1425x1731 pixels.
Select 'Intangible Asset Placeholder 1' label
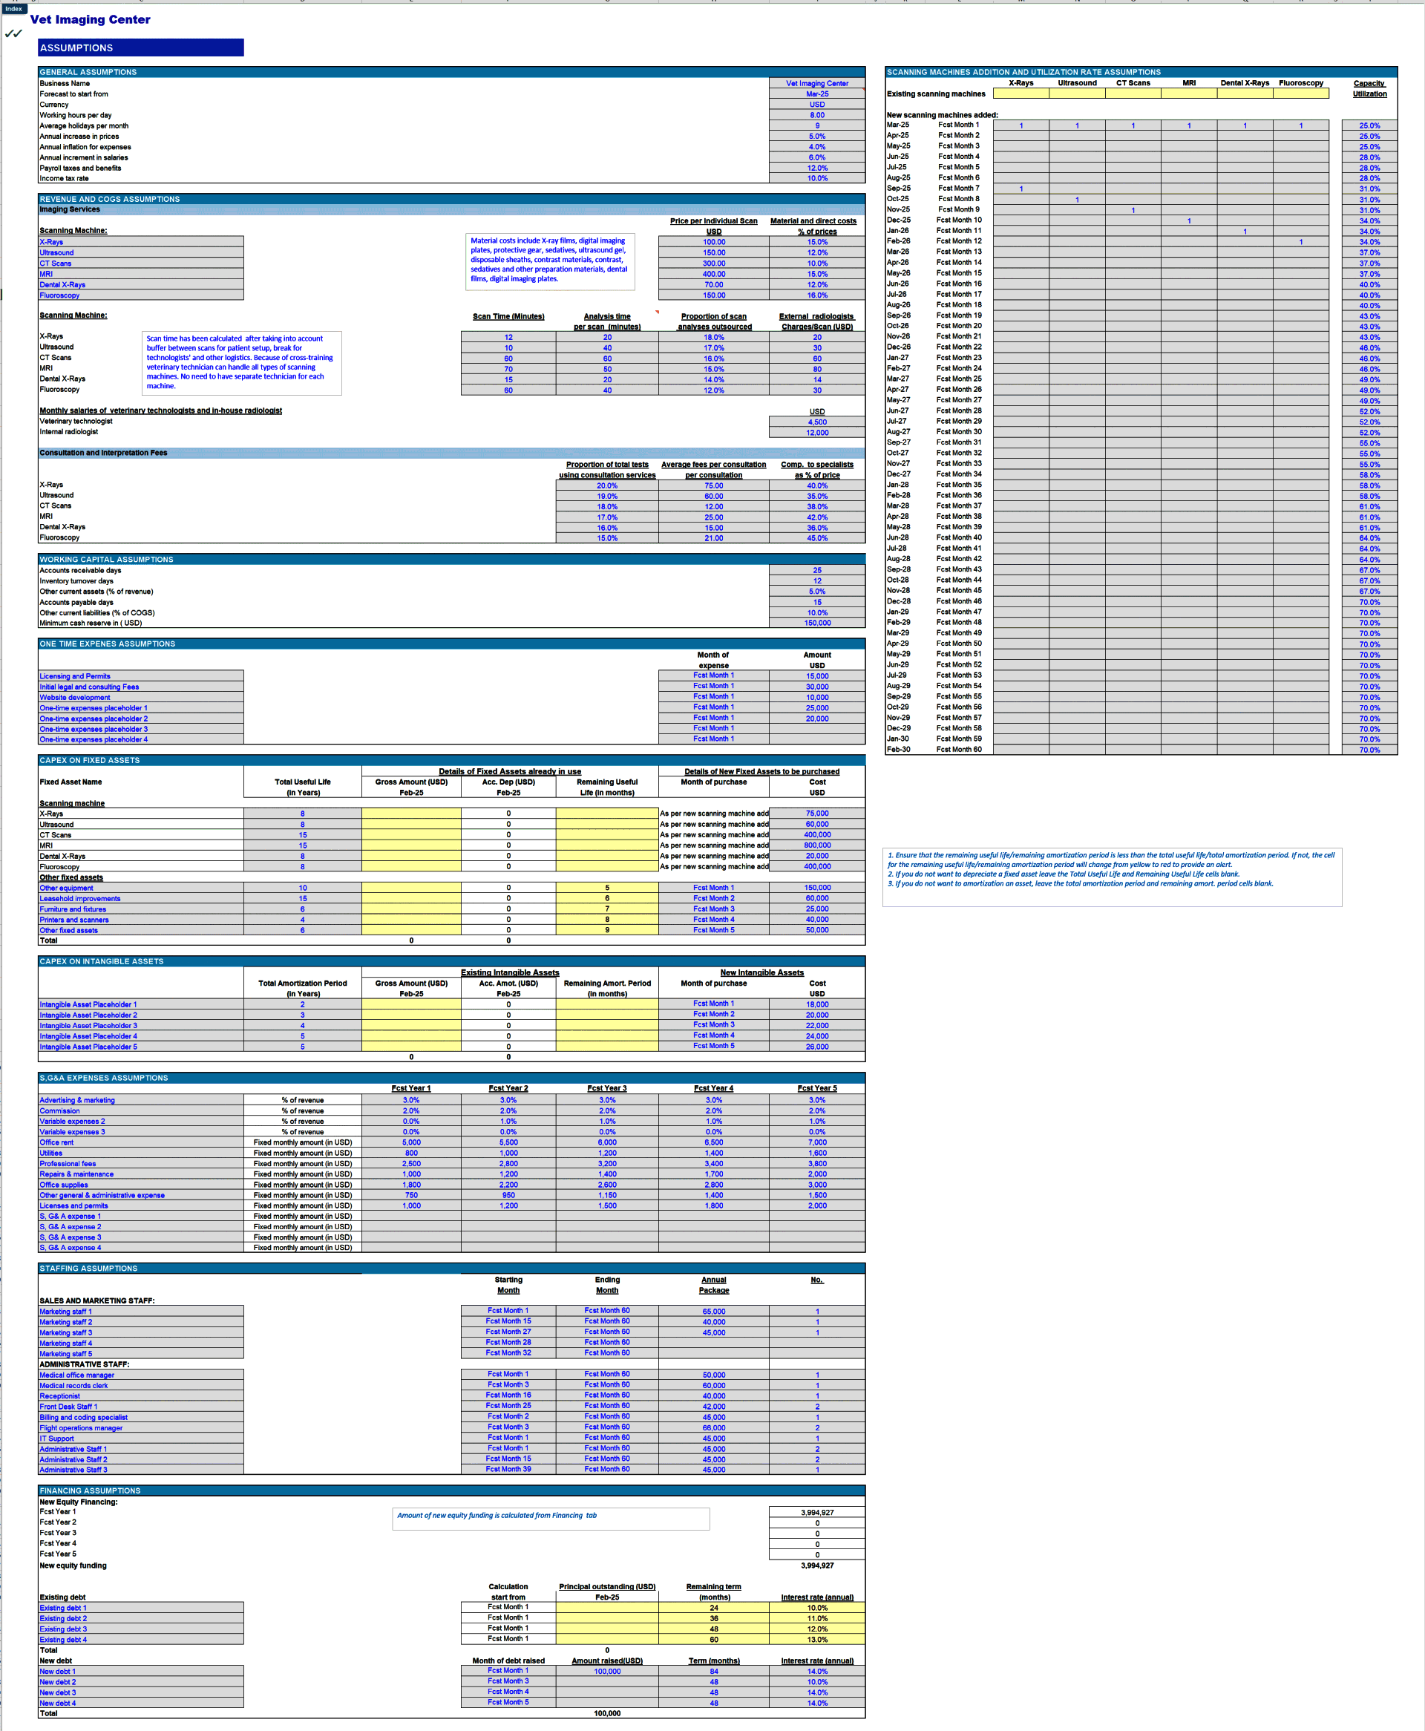[x=140, y=1004]
